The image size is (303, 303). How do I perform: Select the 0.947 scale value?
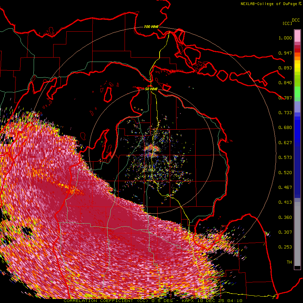[285, 53]
